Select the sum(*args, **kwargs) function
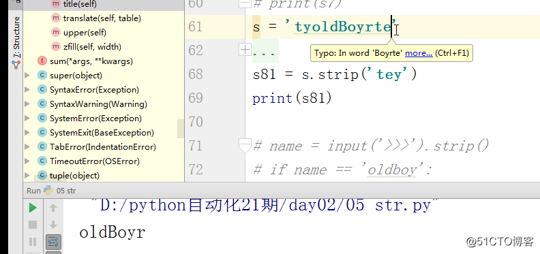The image size is (540, 254). [x=91, y=61]
